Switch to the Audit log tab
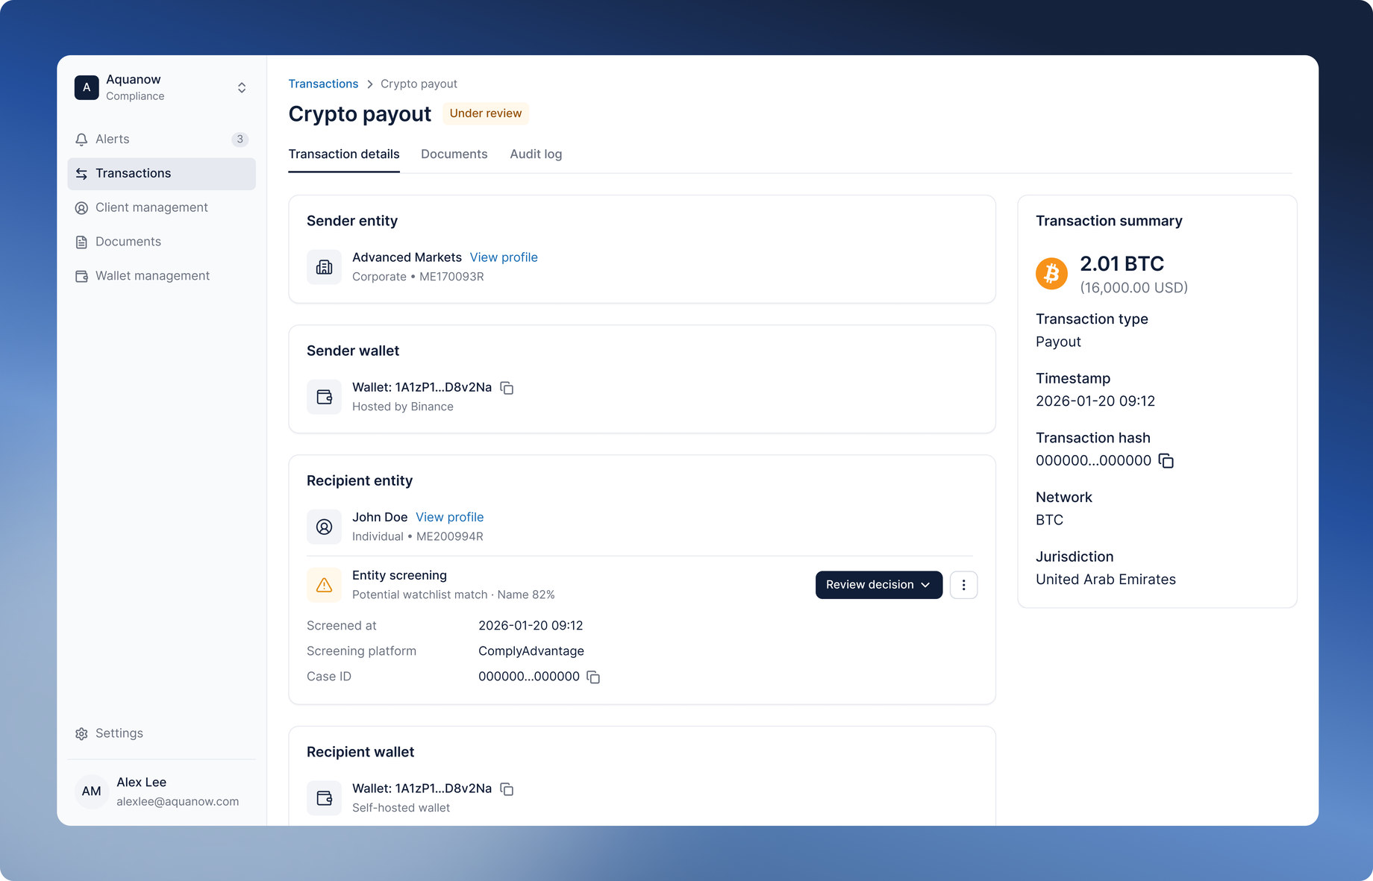This screenshot has height=881, width=1373. pos(536,154)
